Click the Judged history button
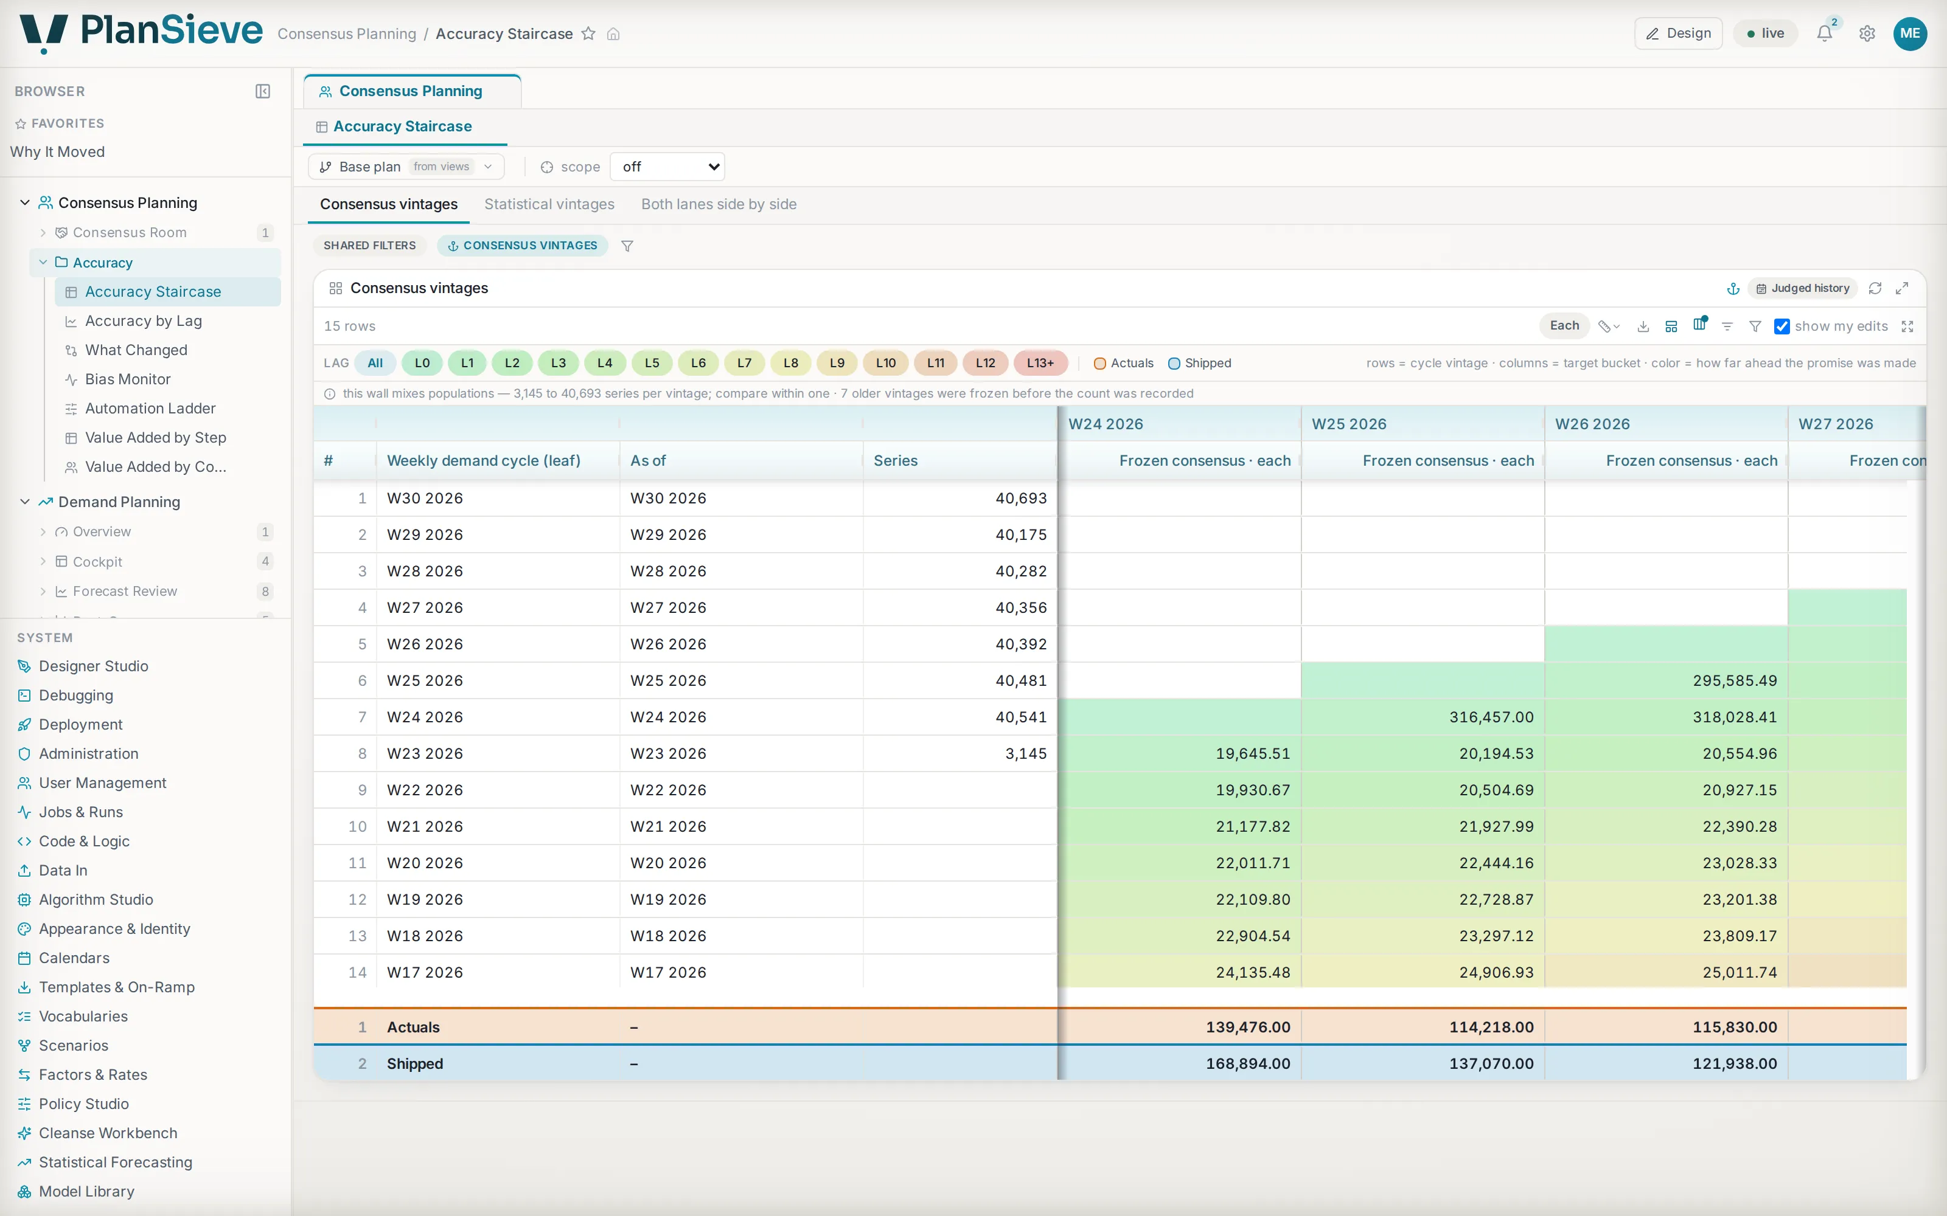Screen dimensions: 1947x1216 [x=1803, y=288]
